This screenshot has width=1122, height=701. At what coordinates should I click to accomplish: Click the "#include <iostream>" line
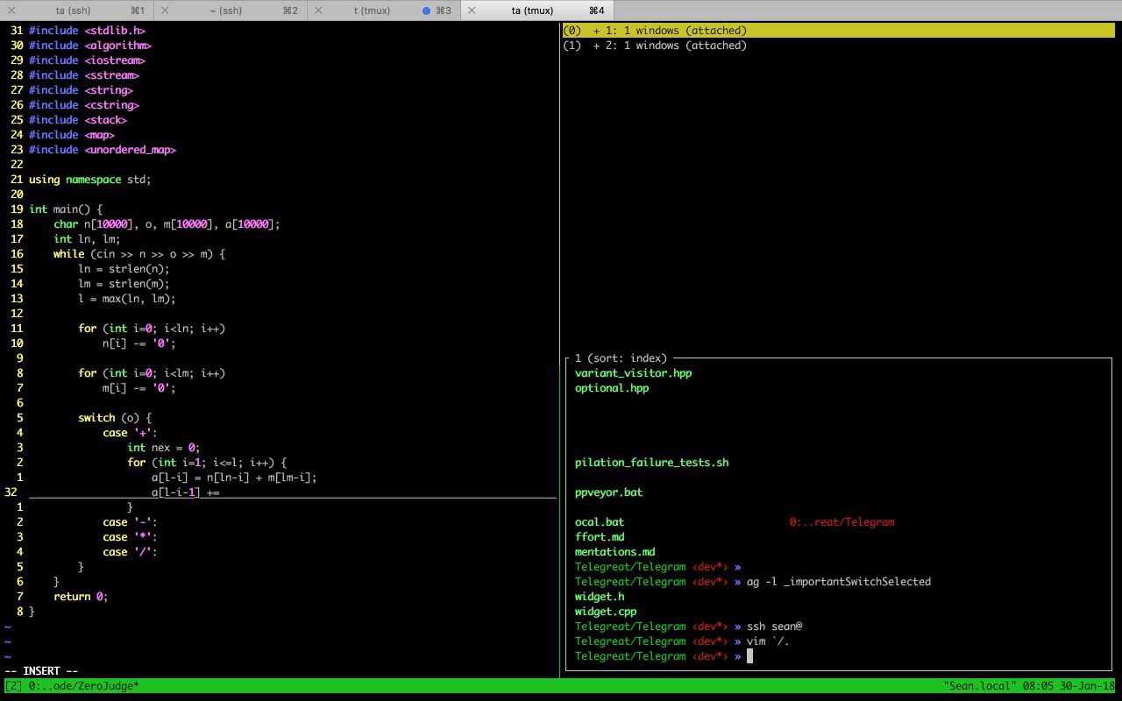click(87, 60)
